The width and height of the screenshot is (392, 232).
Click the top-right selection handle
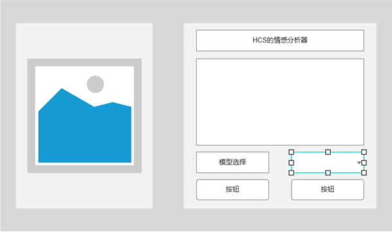[x=364, y=152]
